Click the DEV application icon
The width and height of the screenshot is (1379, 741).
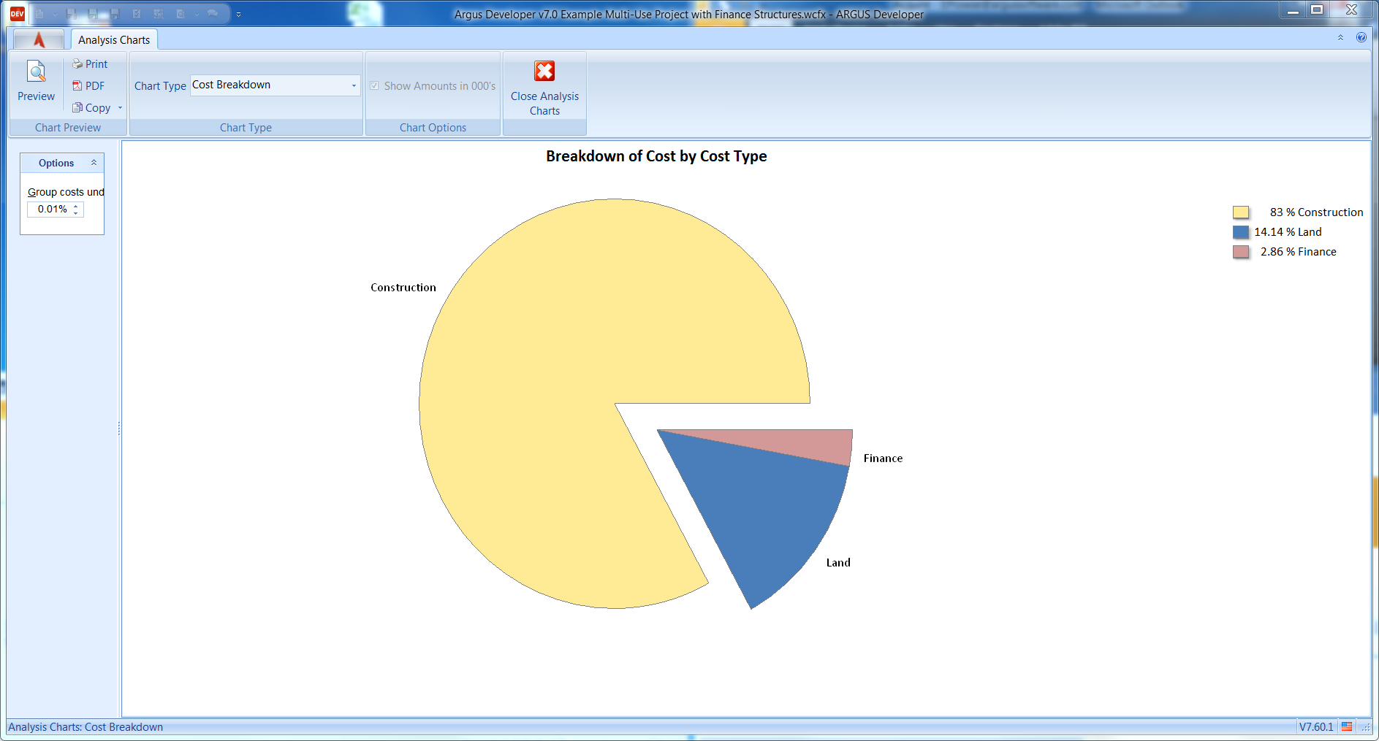(x=16, y=13)
